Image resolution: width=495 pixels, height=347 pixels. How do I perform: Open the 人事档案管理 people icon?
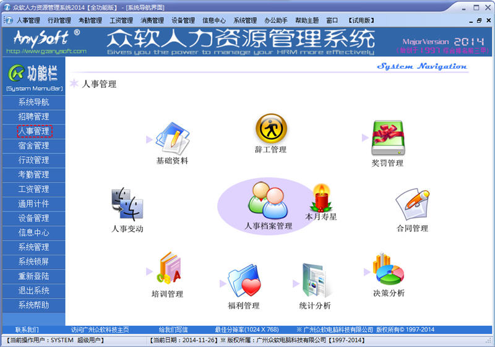[268, 200]
